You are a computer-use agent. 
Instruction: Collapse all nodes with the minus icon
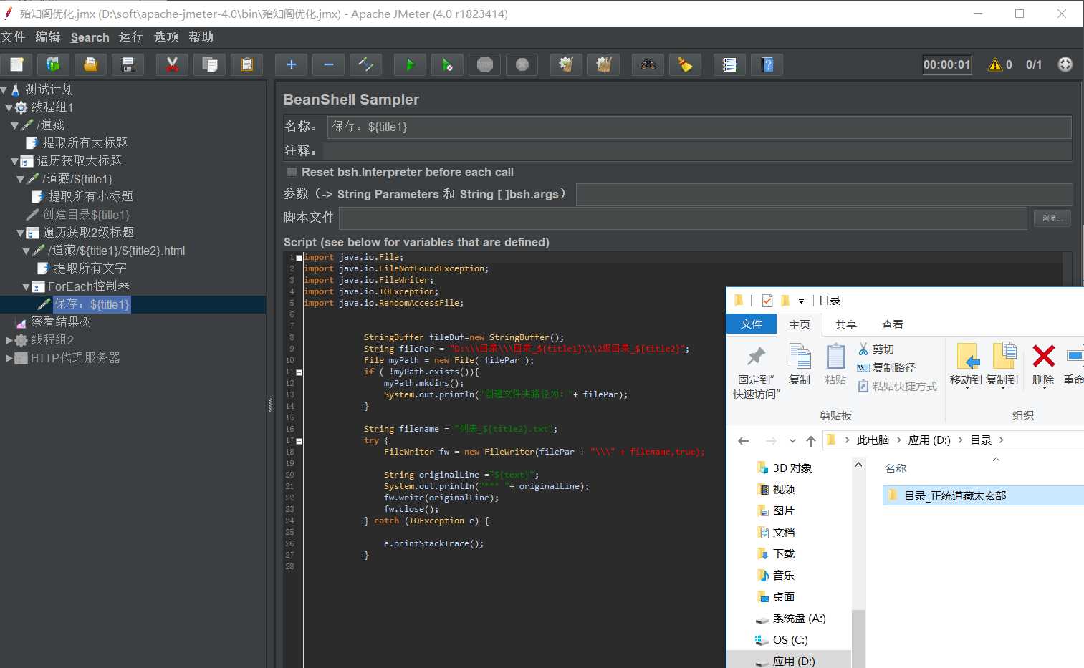click(x=329, y=64)
